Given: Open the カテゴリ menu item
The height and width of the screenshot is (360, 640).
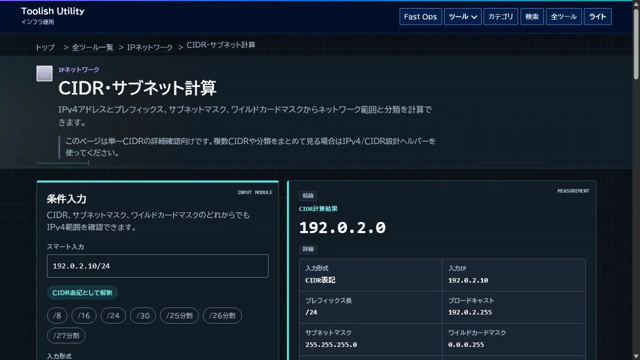Looking at the screenshot, I should pos(501,17).
